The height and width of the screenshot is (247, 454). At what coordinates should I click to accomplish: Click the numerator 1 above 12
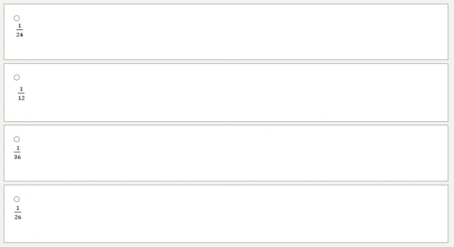click(x=21, y=89)
